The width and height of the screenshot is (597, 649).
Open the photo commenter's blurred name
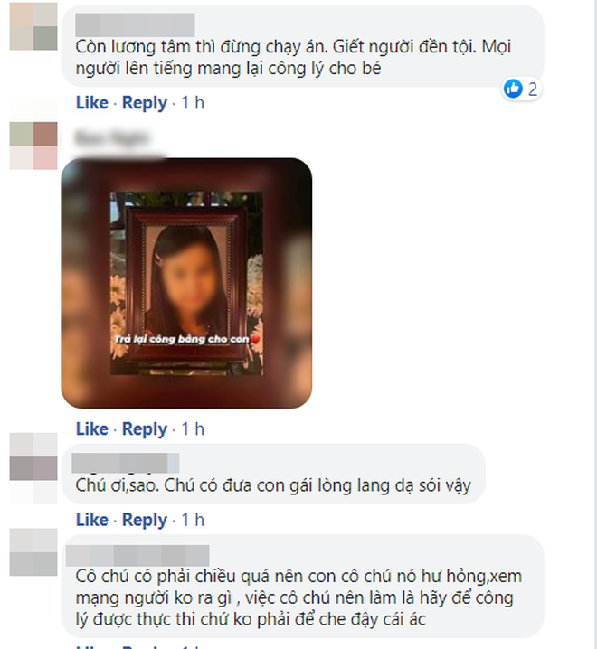(111, 138)
